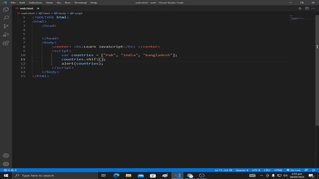Click the feedback icon in the status bar

point(306,170)
